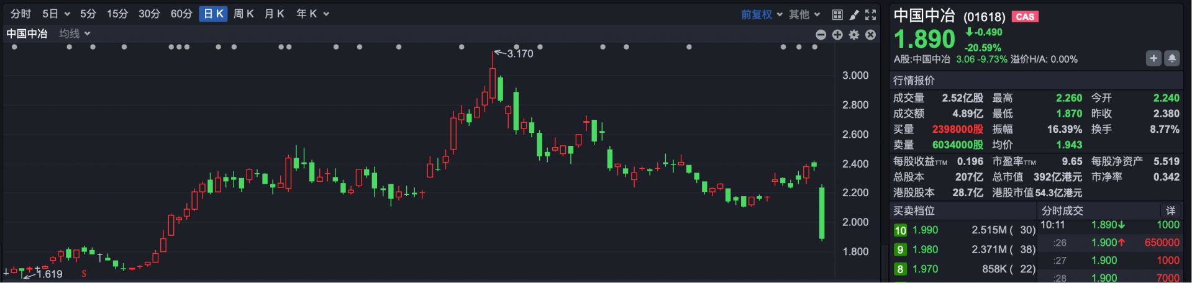Expand the 其他 dropdown menu

[804, 14]
